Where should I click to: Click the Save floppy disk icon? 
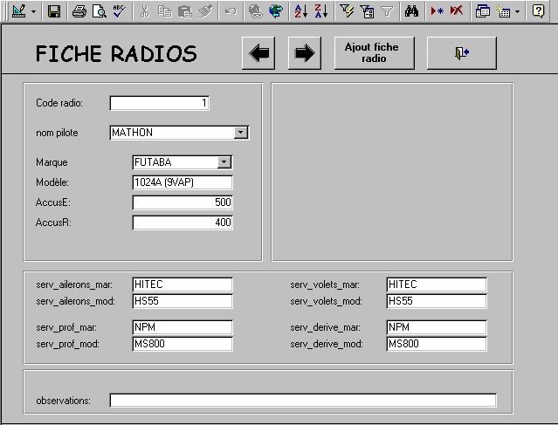(54, 11)
